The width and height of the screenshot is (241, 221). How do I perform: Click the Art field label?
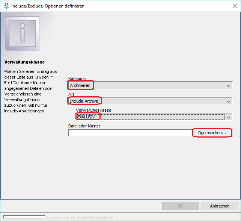click(x=71, y=94)
